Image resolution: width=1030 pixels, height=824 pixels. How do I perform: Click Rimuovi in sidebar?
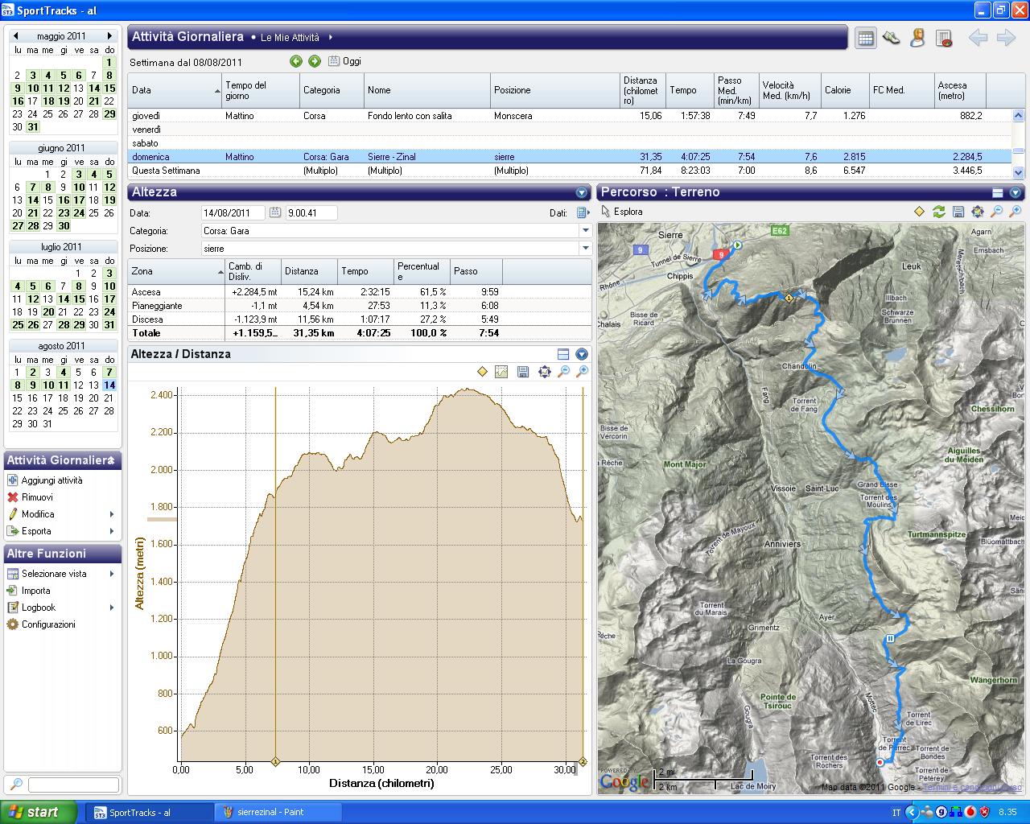click(37, 497)
